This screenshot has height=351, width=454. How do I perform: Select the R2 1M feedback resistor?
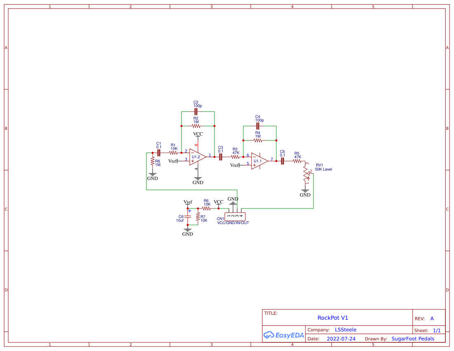(196, 126)
